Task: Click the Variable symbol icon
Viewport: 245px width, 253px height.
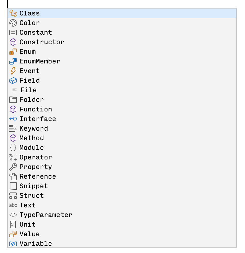Action: pos(13,243)
